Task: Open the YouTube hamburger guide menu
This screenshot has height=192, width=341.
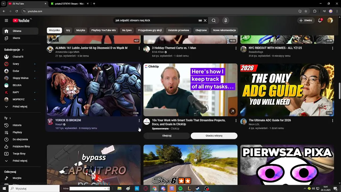Action: pos(6,21)
